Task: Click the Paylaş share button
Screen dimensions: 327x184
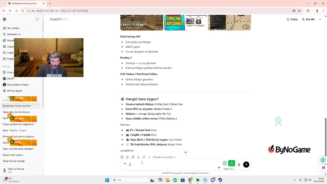Action: click(x=292, y=19)
